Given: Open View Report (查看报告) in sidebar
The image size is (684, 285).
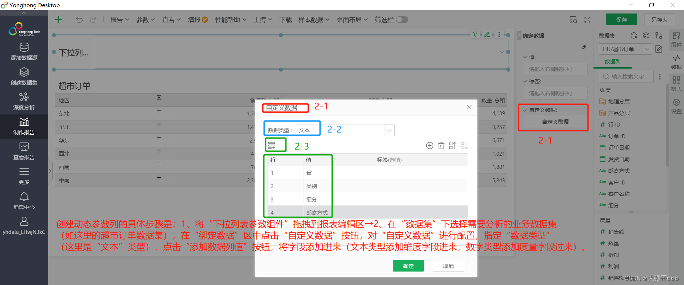Looking at the screenshot, I should (x=24, y=151).
